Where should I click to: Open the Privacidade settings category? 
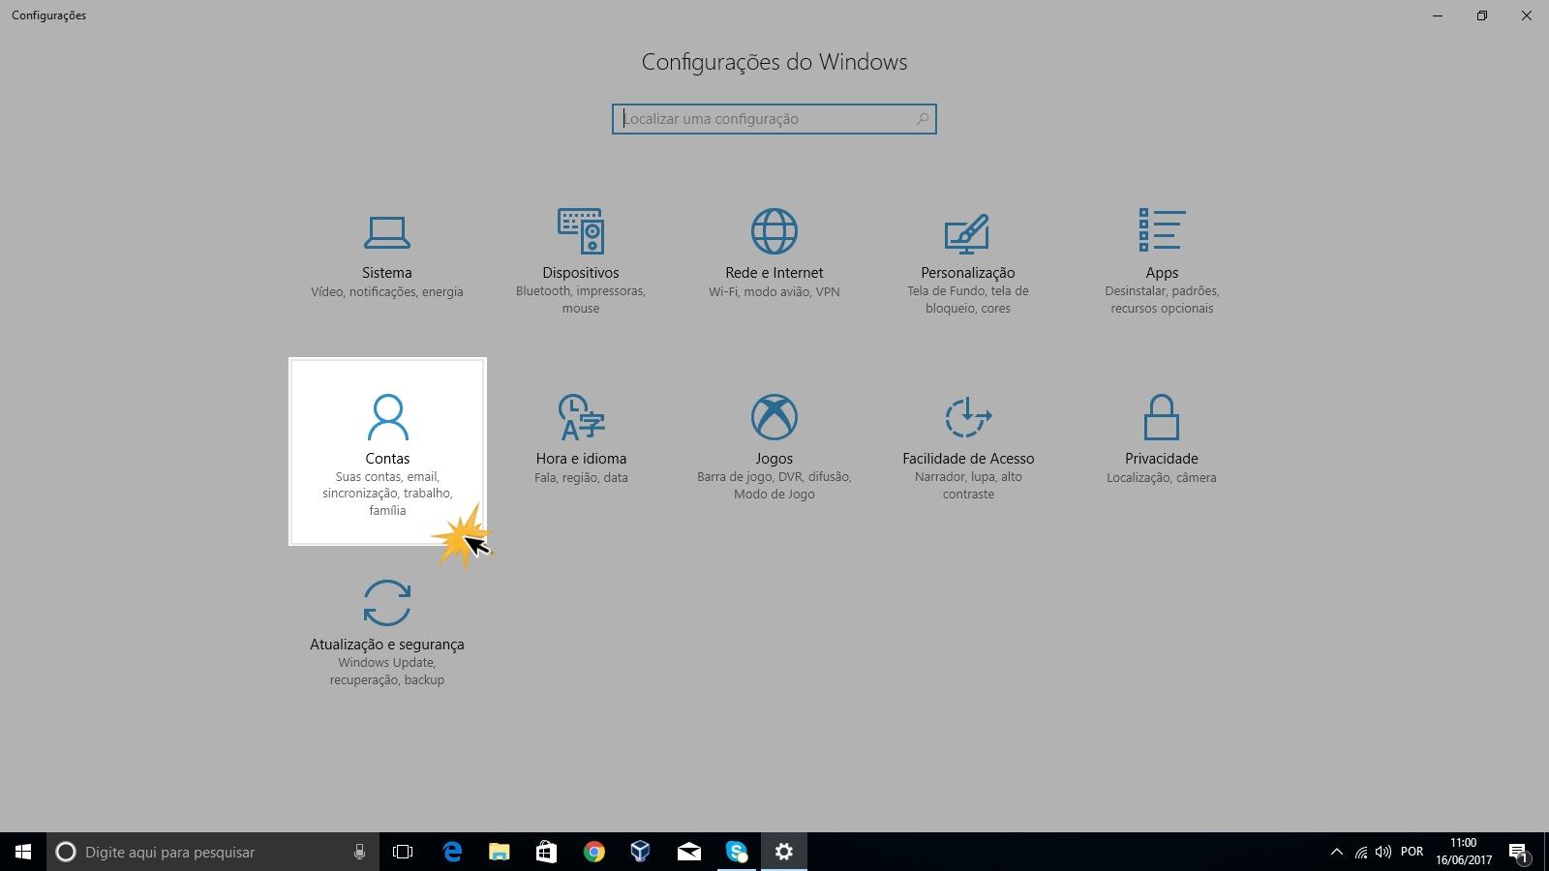1162,440
